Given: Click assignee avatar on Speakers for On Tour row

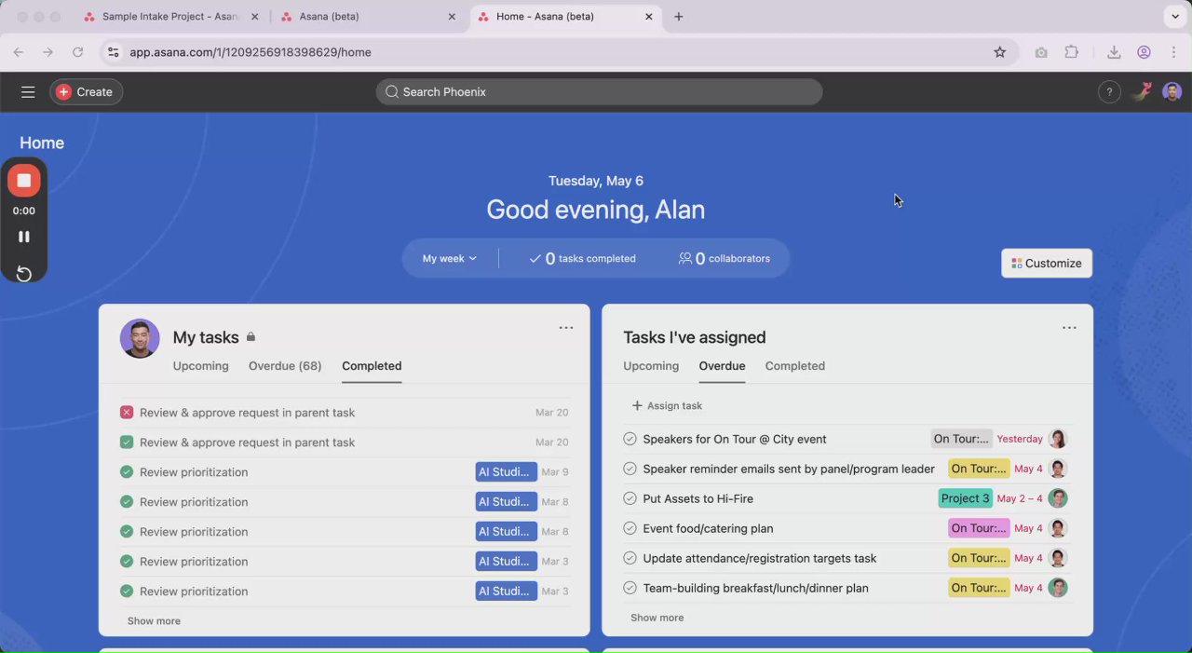Looking at the screenshot, I should [1058, 439].
